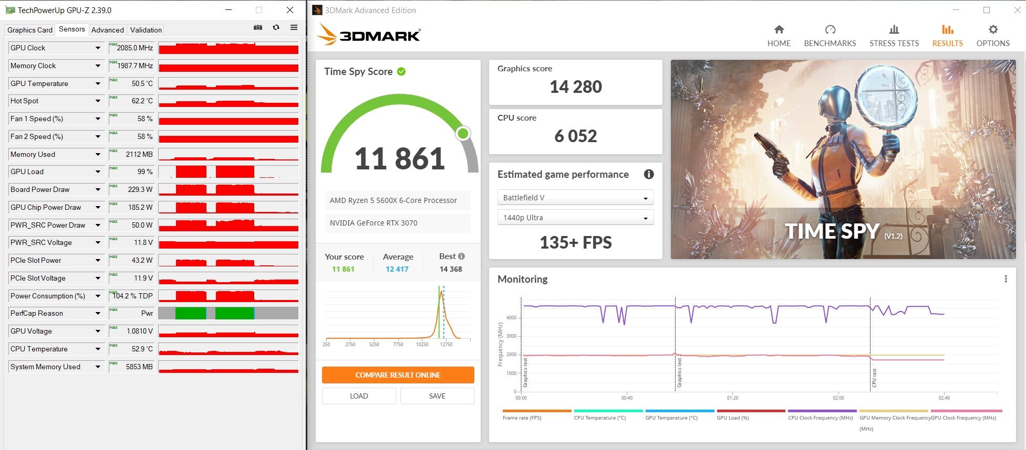Click the Time Spy score gauge indicator
Screen dimensions: 1026x450
[463, 133]
